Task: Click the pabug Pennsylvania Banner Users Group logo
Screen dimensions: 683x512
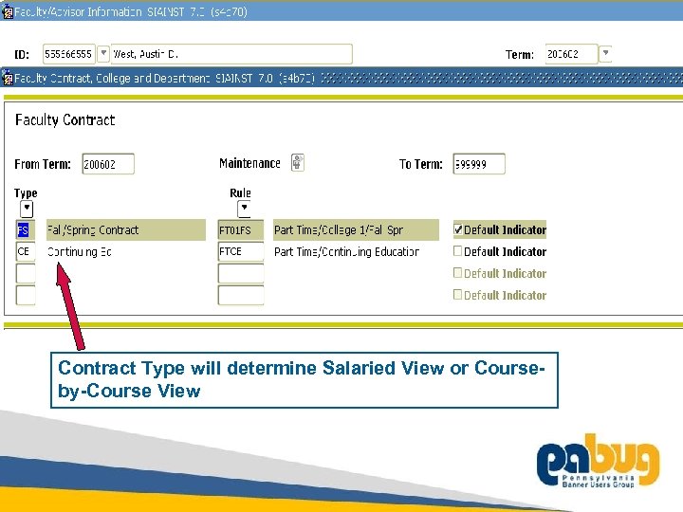Action: 598,461
